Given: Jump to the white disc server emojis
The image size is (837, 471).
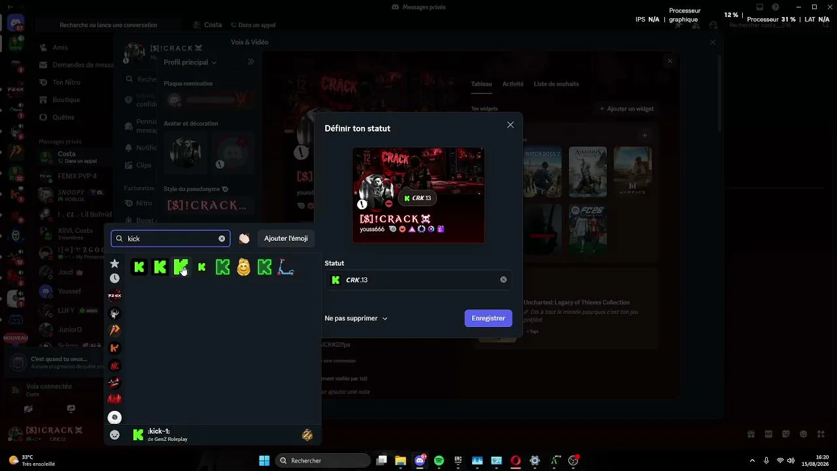Looking at the screenshot, I should click(x=114, y=417).
